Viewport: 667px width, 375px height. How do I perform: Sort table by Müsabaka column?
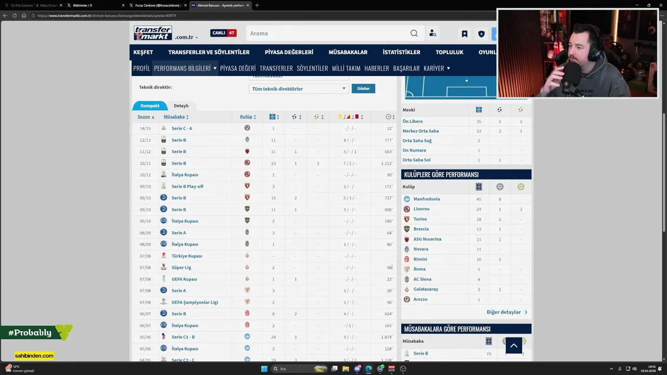click(x=176, y=117)
